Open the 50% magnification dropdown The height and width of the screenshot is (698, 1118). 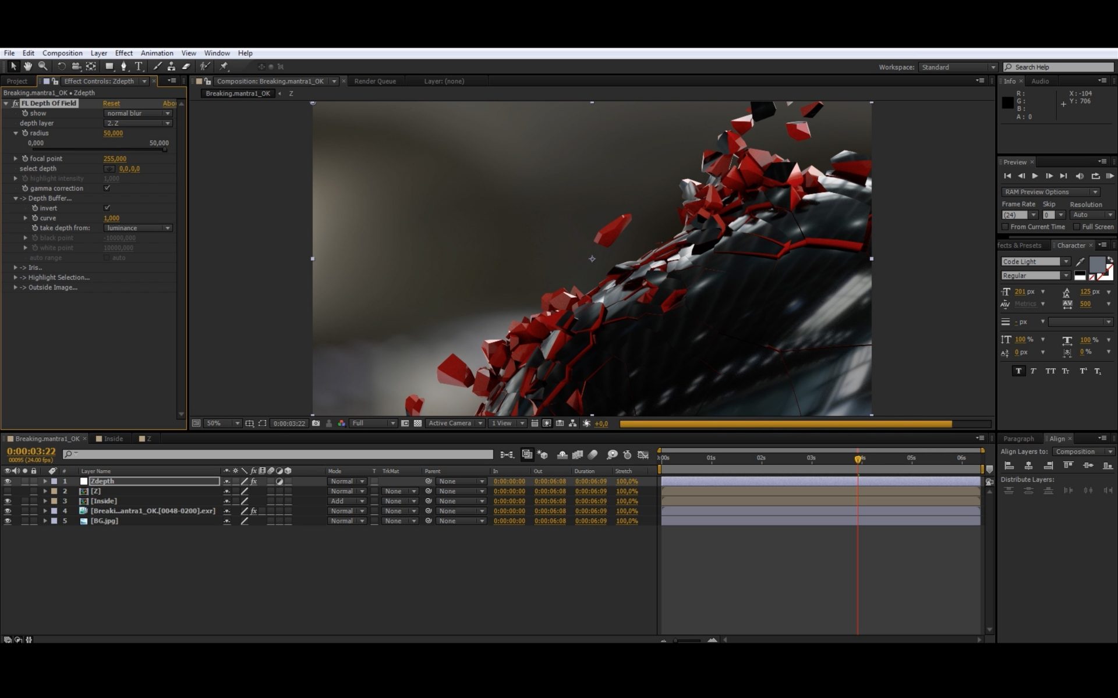[x=223, y=423]
